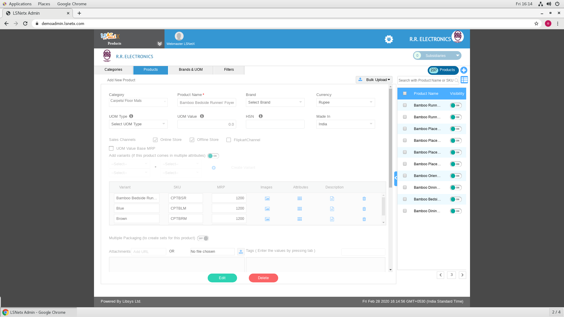
Task: Open attributes grid for Brown variant
Action: click(300, 219)
